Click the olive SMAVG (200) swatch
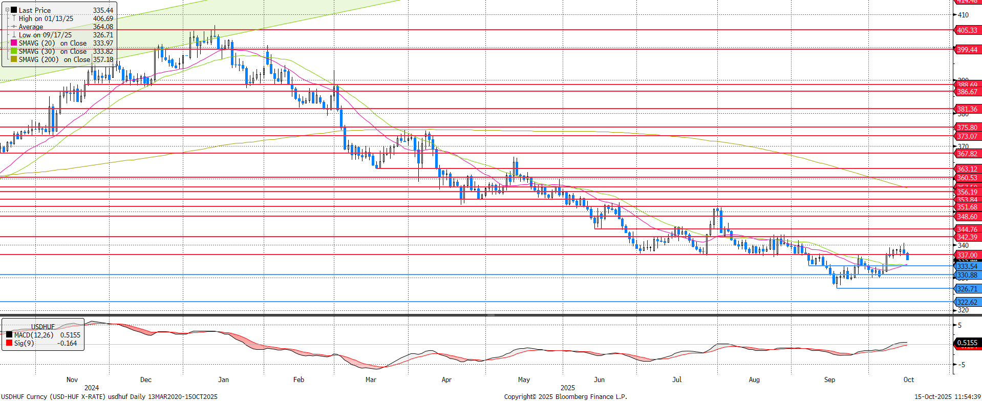Viewport: 982px width, 401px height. [x=14, y=59]
